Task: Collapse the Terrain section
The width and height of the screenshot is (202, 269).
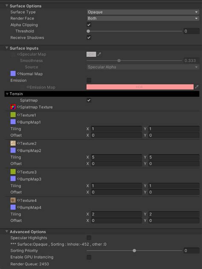Action: click(x=7, y=94)
